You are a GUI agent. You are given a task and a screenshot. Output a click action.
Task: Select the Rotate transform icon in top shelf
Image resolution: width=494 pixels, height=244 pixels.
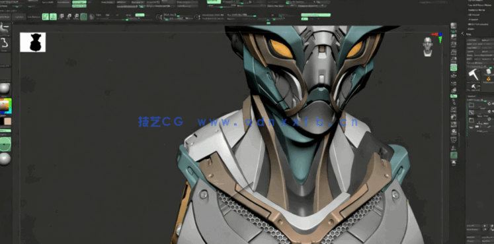point(76,16)
